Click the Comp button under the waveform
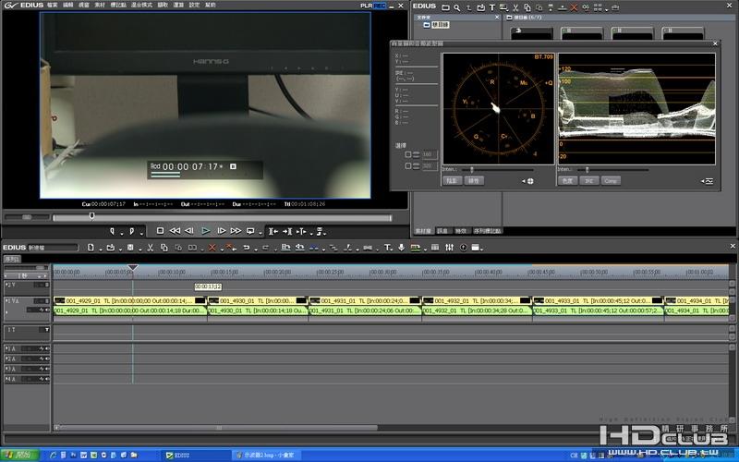Viewport: 739px width, 462px height. tap(611, 180)
